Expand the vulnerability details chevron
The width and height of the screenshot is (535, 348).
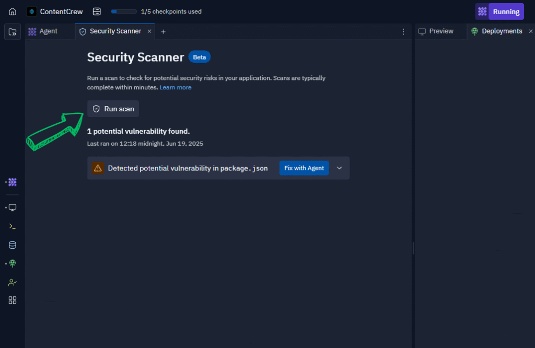point(339,168)
